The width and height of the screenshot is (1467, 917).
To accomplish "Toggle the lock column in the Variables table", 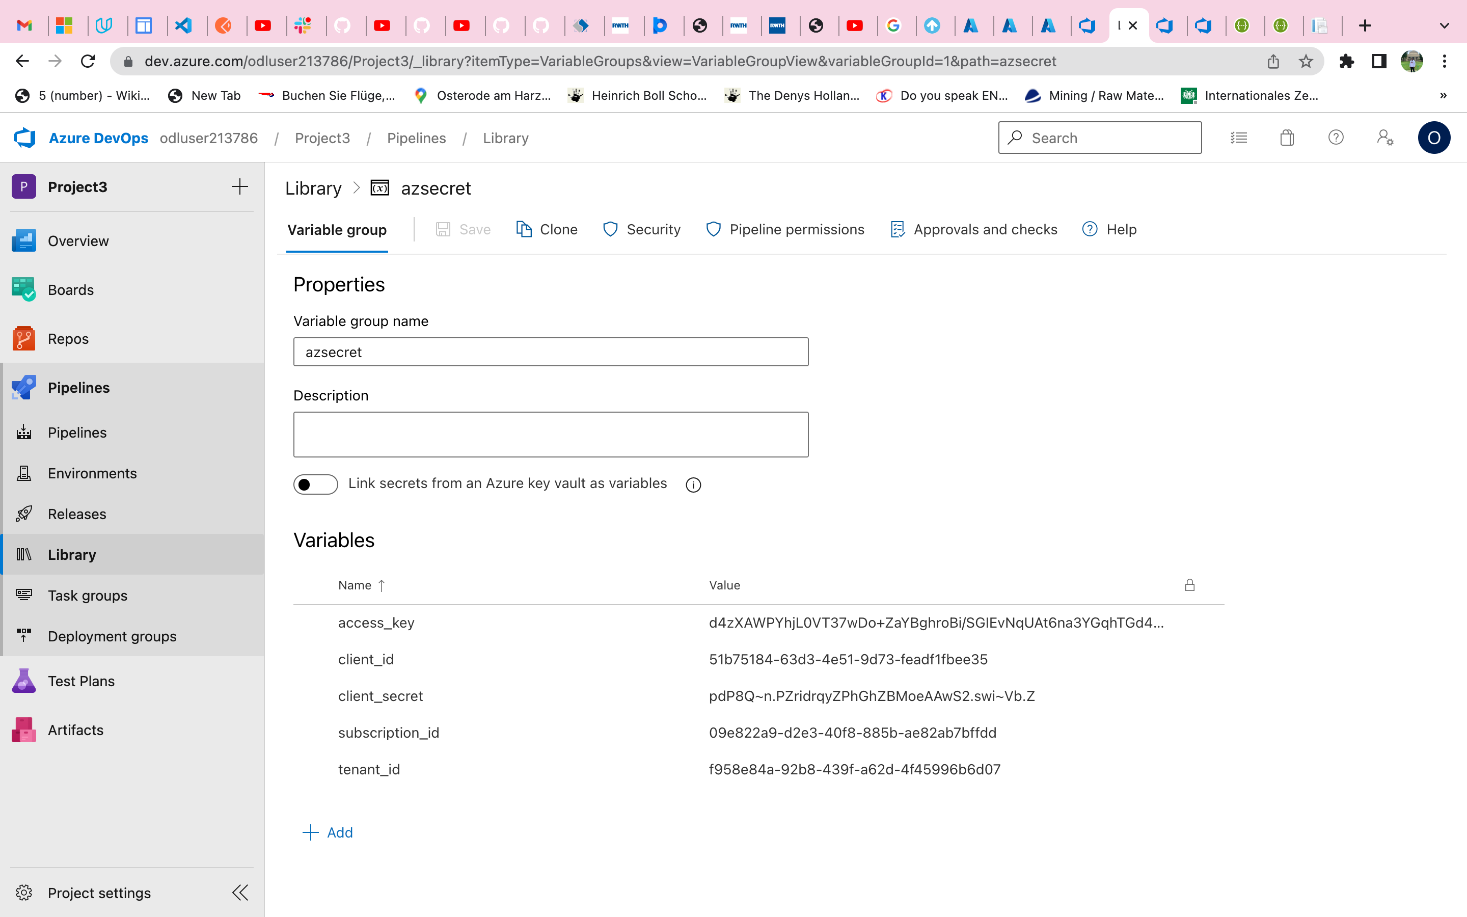I will click(x=1189, y=585).
